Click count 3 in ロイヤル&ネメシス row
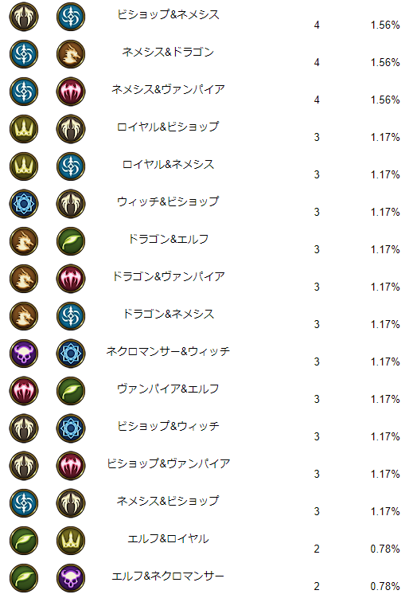Screen dimensions: 413x598 317,174
